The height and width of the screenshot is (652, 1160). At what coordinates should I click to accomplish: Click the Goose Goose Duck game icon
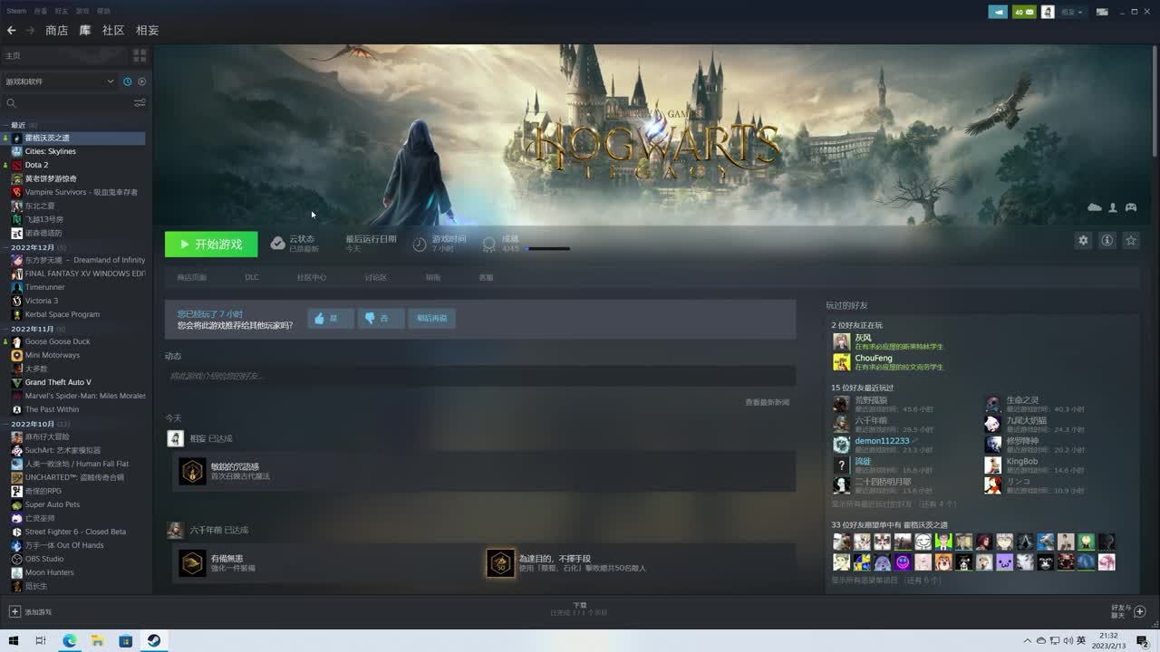point(16,341)
